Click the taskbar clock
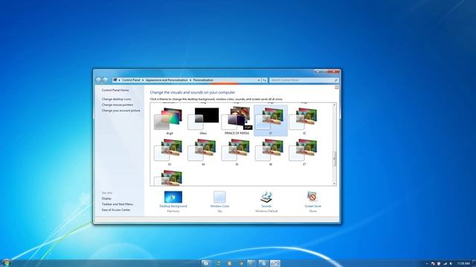 coord(463,264)
